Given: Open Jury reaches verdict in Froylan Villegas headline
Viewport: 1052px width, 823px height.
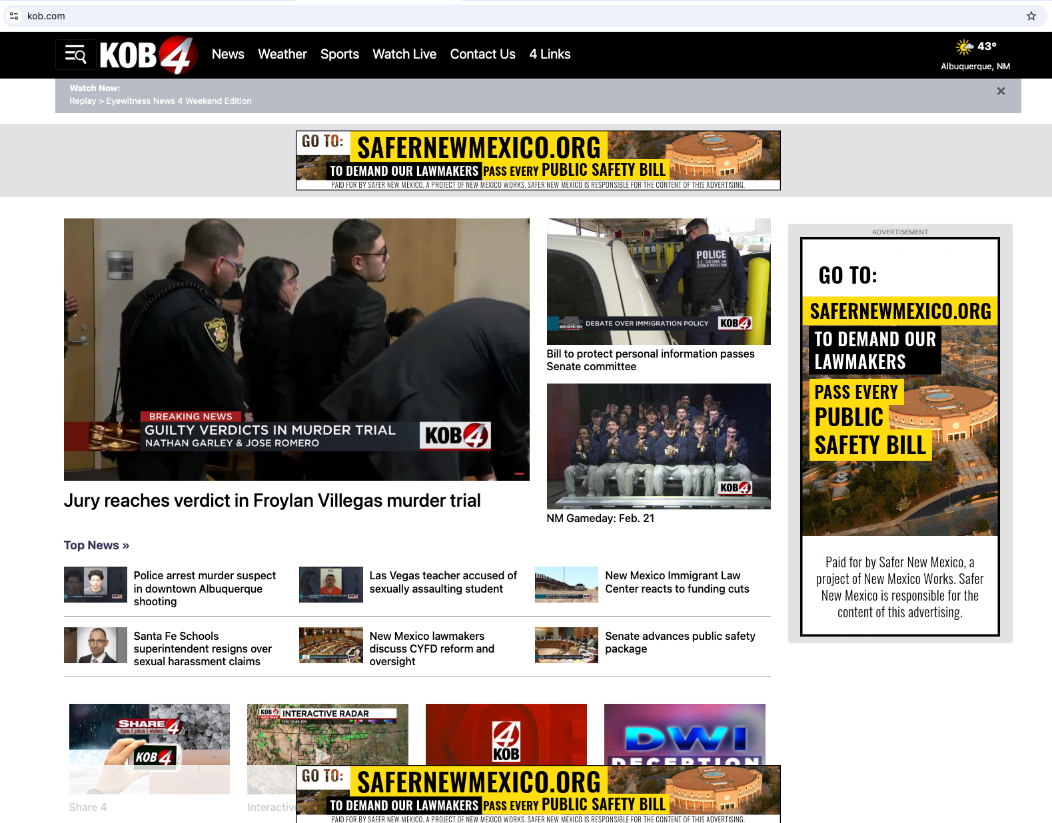Looking at the screenshot, I should point(272,501).
